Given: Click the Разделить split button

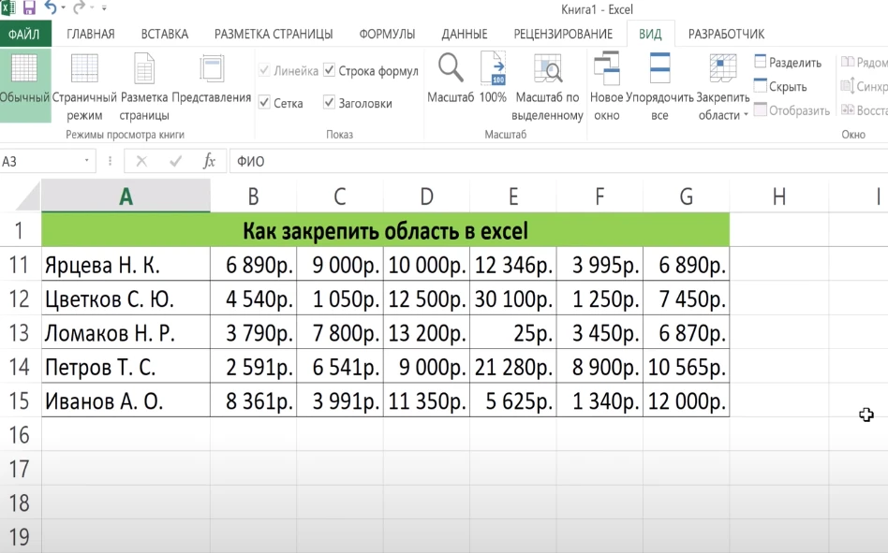Looking at the screenshot, I should point(787,63).
